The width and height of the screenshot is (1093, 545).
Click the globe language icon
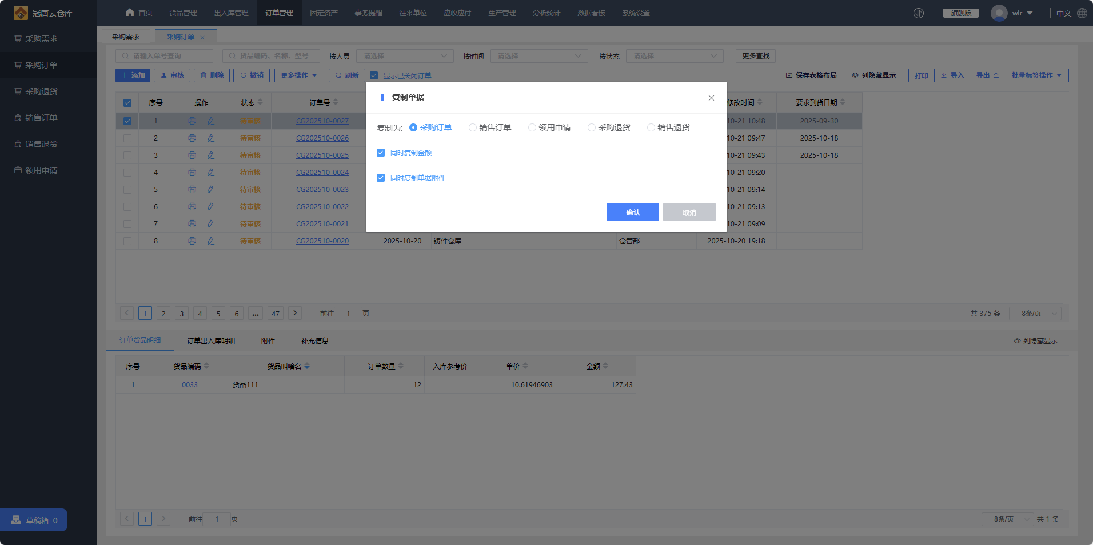(x=1082, y=13)
